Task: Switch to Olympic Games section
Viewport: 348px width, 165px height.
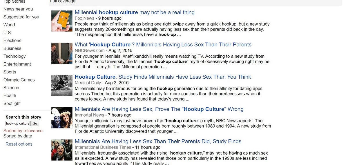Action: coord(19,80)
